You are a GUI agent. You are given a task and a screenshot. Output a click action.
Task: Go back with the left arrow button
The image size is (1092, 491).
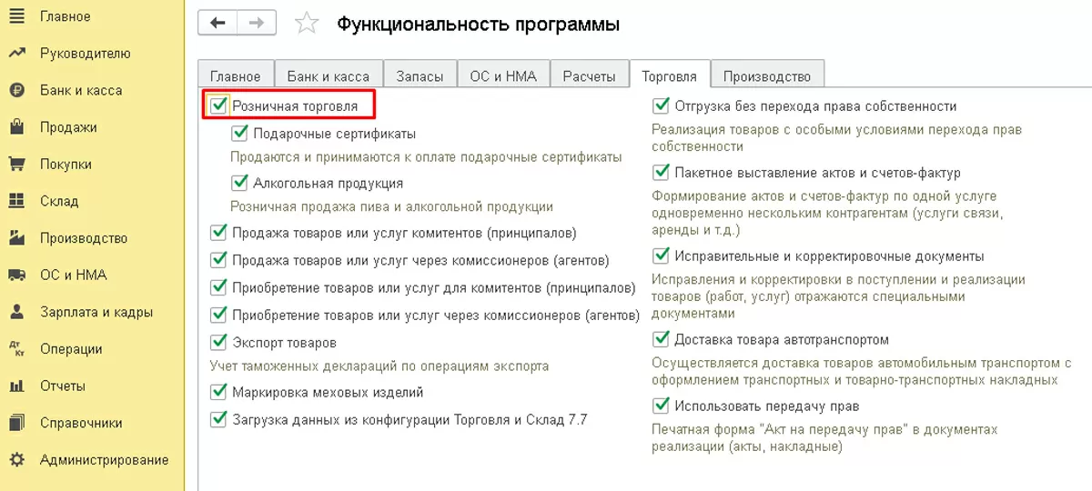pos(218,23)
